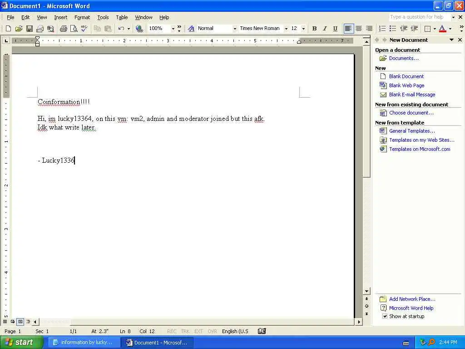Viewport: 465px width, 349px height.
Task: Uncheck Show at startup checkbox
Action: coord(385,316)
